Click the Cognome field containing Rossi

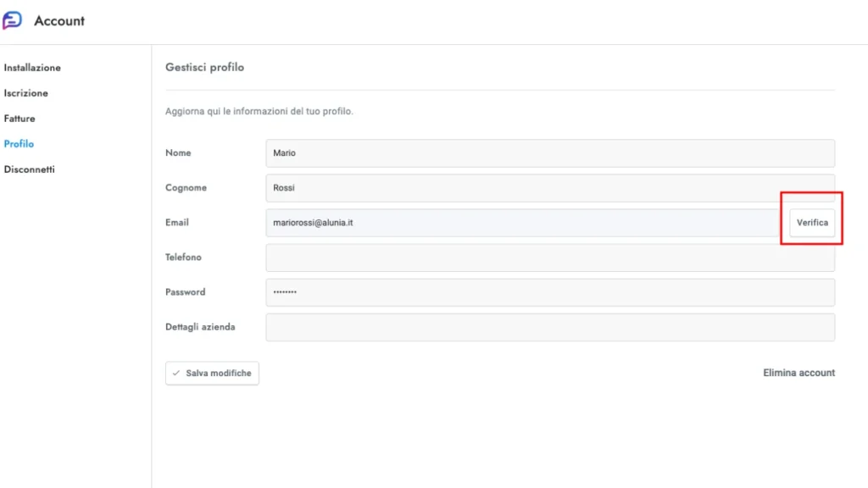[549, 188]
